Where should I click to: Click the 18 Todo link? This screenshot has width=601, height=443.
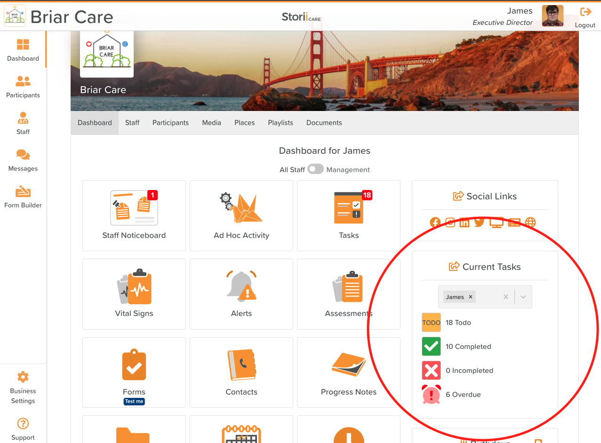(458, 323)
